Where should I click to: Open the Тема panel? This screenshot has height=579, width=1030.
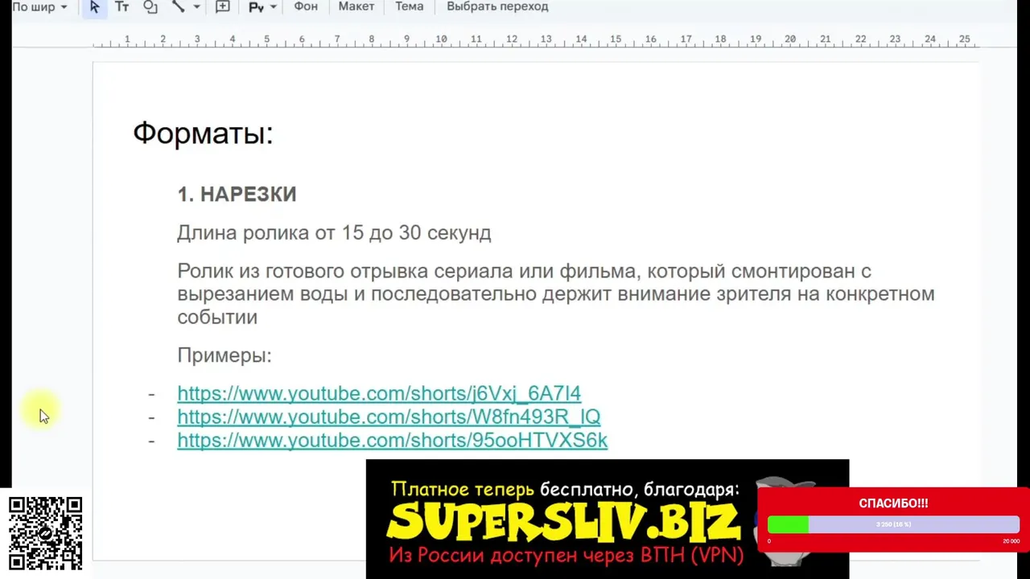pos(409,6)
